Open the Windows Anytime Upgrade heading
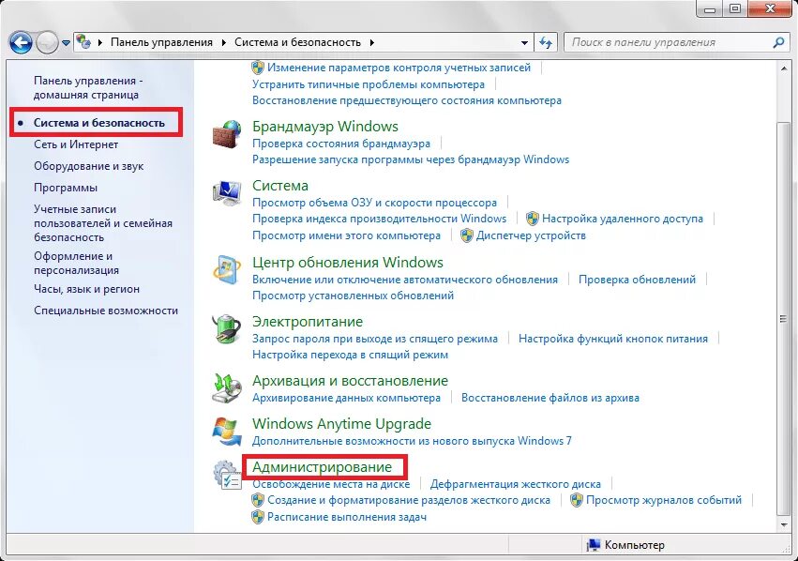The image size is (798, 561). [341, 423]
